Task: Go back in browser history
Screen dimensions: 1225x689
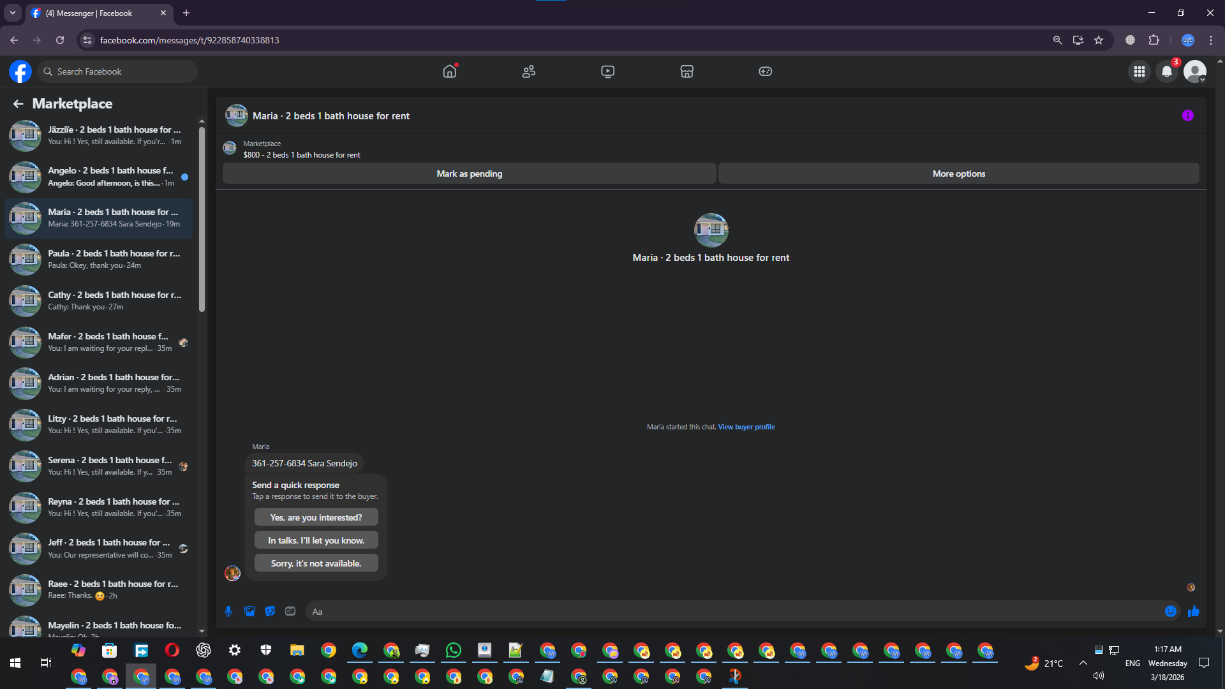Action: pyautogui.click(x=14, y=40)
